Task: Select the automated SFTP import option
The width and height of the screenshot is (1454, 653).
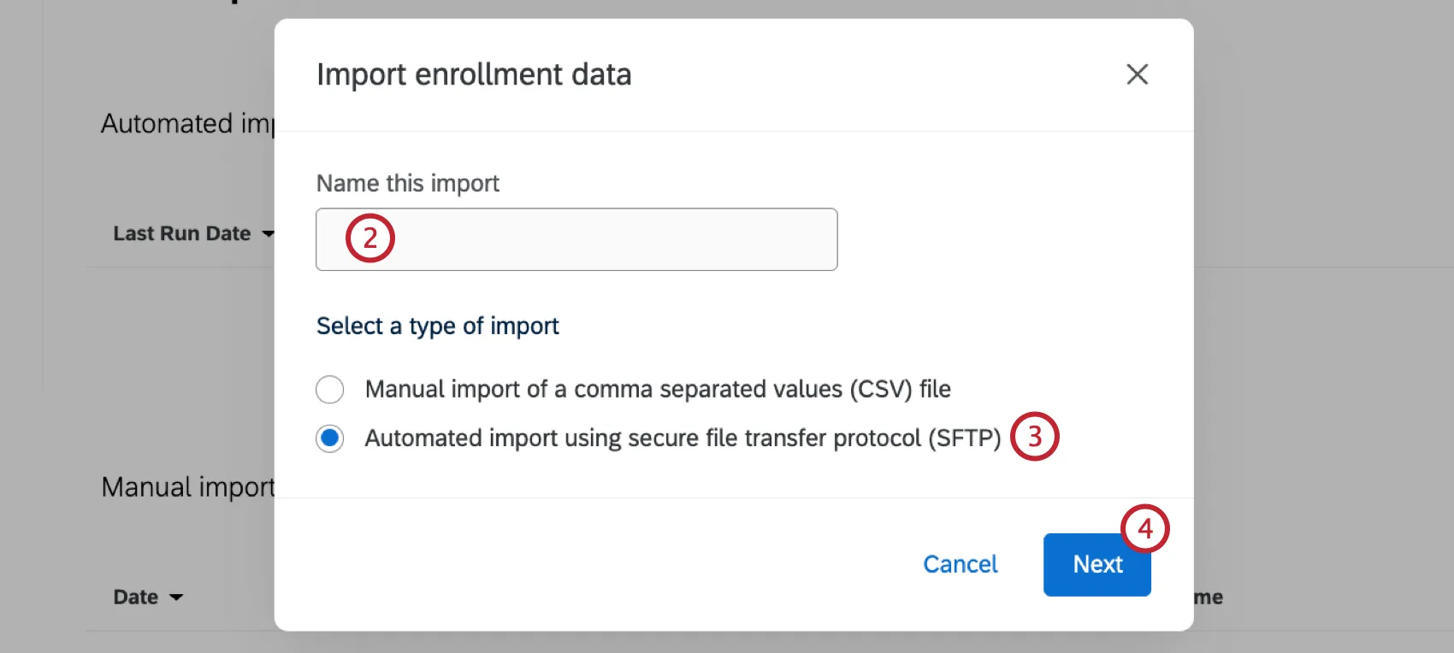Action: (x=330, y=438)
